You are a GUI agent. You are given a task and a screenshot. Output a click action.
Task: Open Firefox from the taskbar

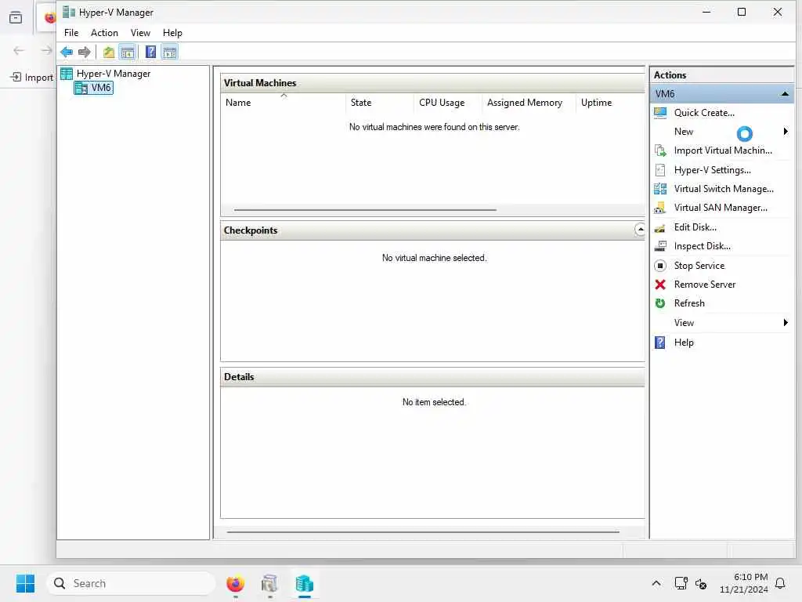tap(235, 583)
